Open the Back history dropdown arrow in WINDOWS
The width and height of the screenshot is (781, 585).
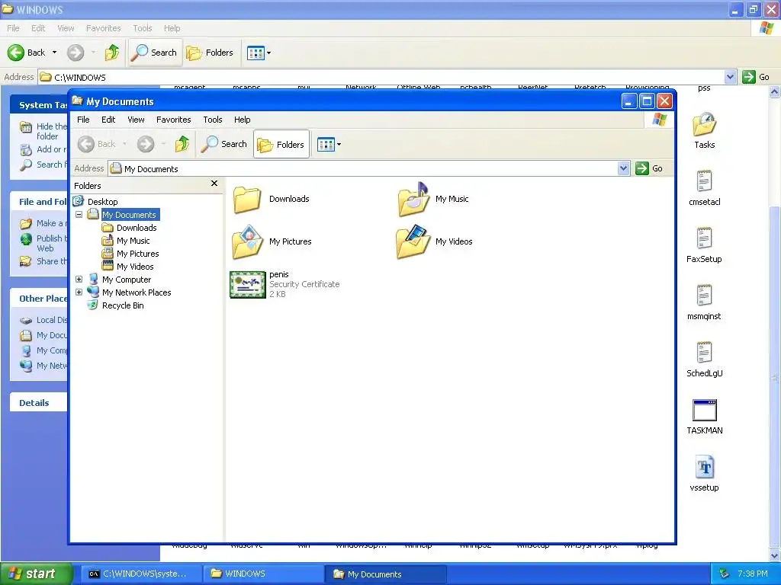(x=54, y=53)
